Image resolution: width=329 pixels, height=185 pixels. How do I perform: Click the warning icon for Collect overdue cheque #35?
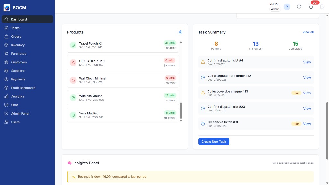203,93
